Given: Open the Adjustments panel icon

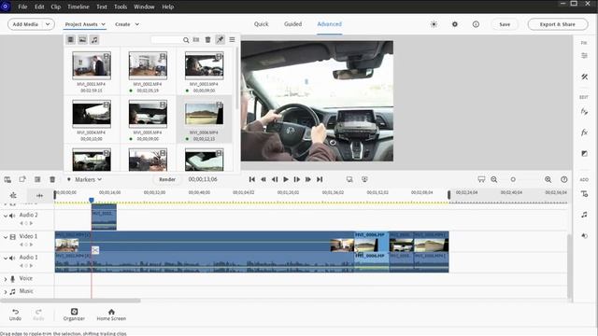Looking at the screenshot, I should click(x=584, y=56).
